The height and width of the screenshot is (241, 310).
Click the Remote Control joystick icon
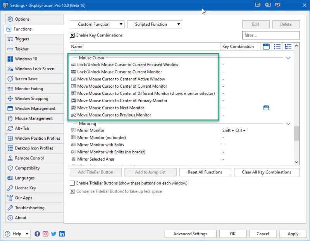(10, 158)
